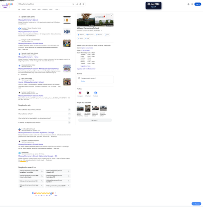Image resolution: width=204 pixels, height=207 pixels.
Task: Click the Details link in Reviews box
Action: (x=83, y=82)
